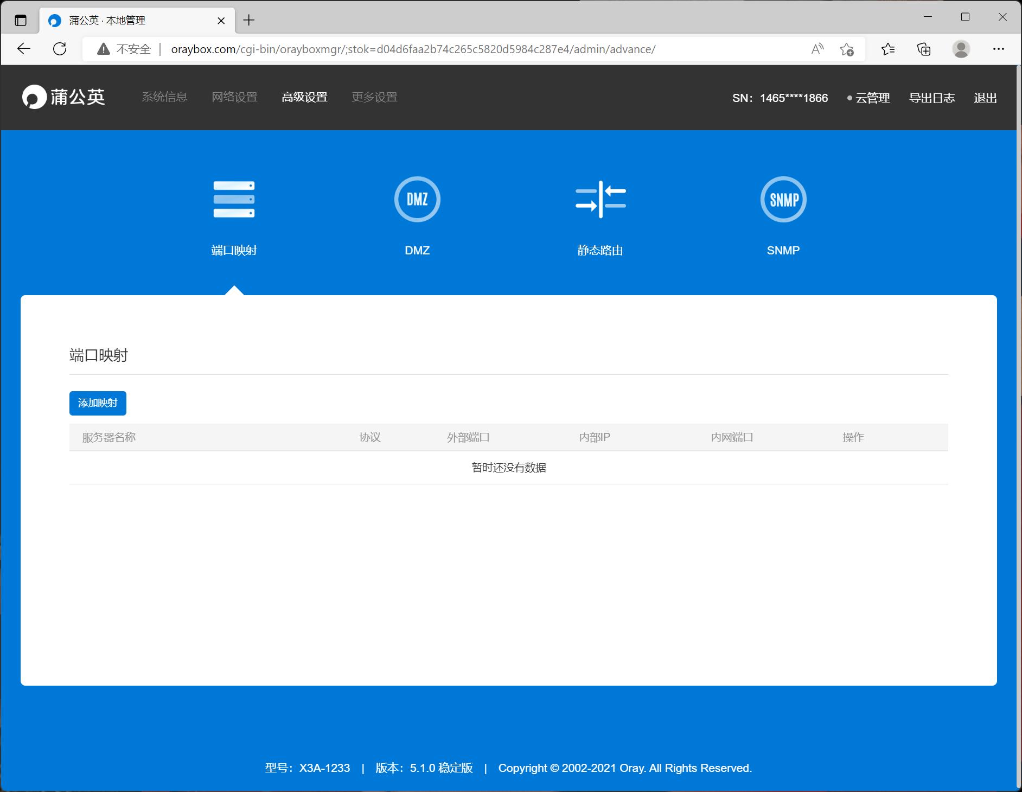
Task: Expand the browser settings ellipsis menu
Action: click(x=998, y=49)
